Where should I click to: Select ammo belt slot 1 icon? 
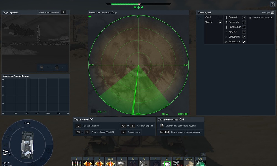coord(76,163)
